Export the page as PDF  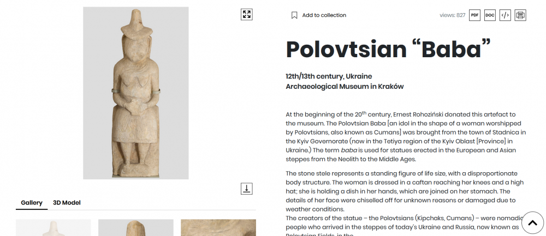(475, 15)
